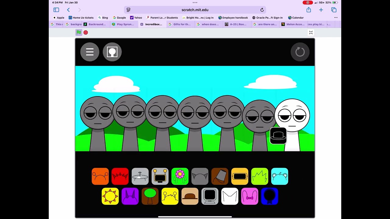Select the light gray cymbal hat icon
Screen dimensions: 390x219
pyautogui.click(x=140, y=176)
